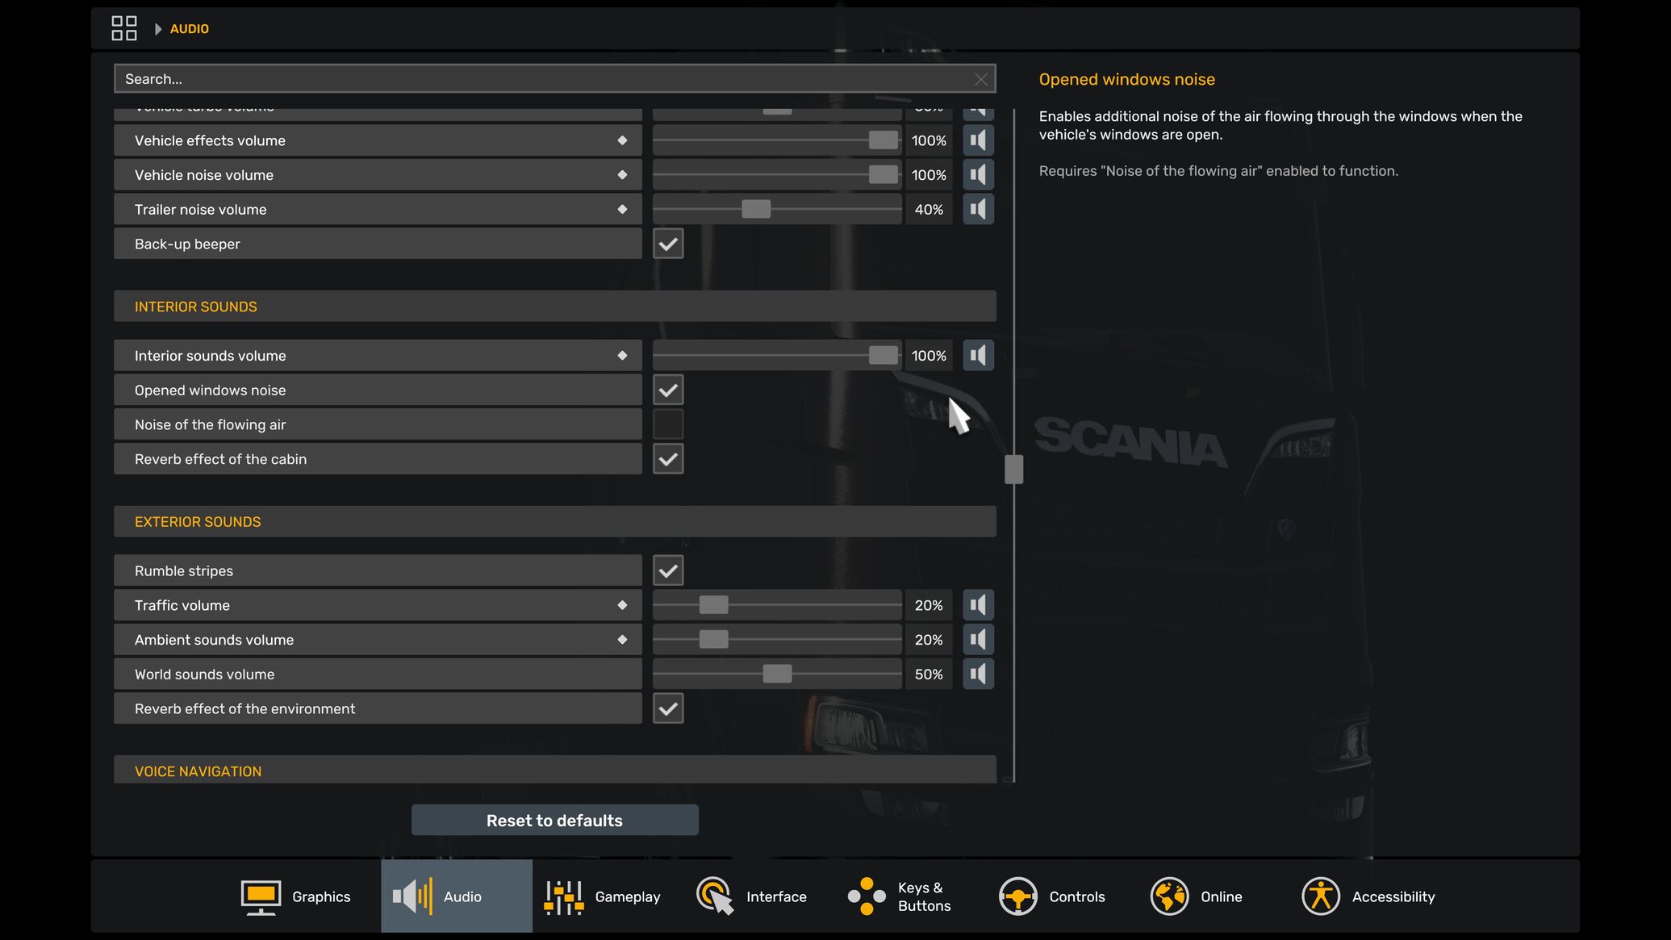The image size is (1671, 940).
Task: Click the Vehicle noise volume slider handle
Action: [x=884, y=175]
